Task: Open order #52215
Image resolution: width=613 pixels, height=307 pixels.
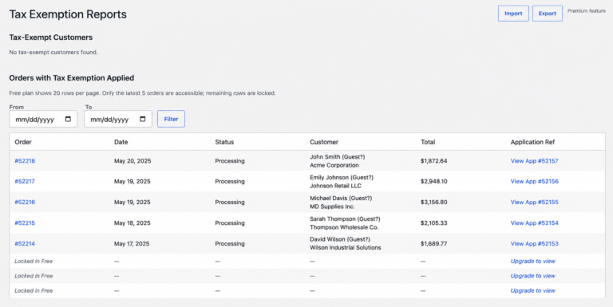Action: point(25,223)
